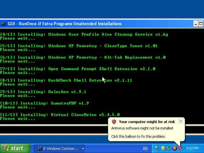Open the command window's system menu icon
204x153 pixels.
click(x=3, y=24)
